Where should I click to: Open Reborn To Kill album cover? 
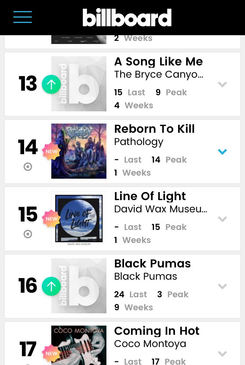pos(79,151)
